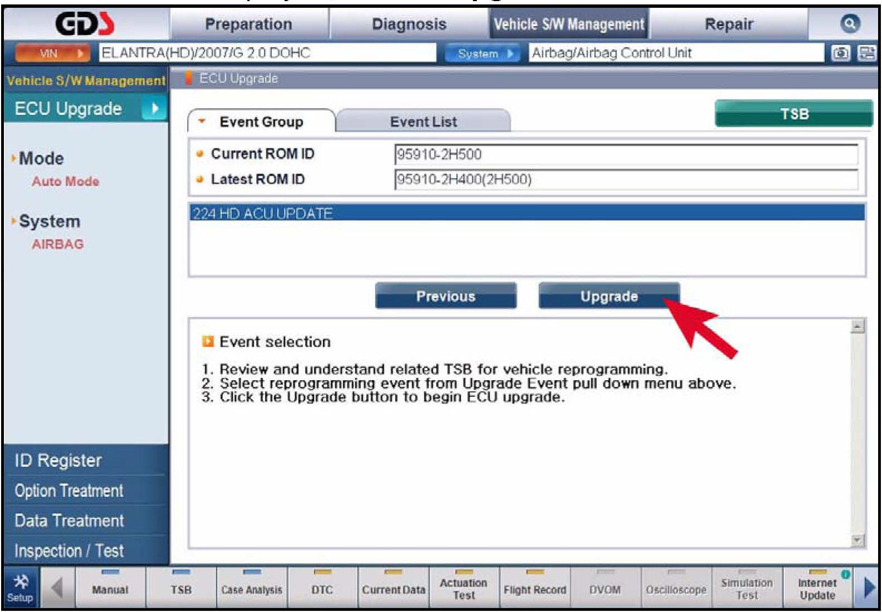This screenshot has width=882, height=612.
Task: Click instructions scrollbar up arrow
Action: coord(858,326)
